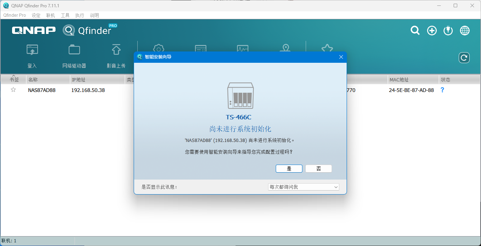The height and width of the screenshot is (246, 481).
Task: Click the search magnifier icon in header
Action: (415, 31)
